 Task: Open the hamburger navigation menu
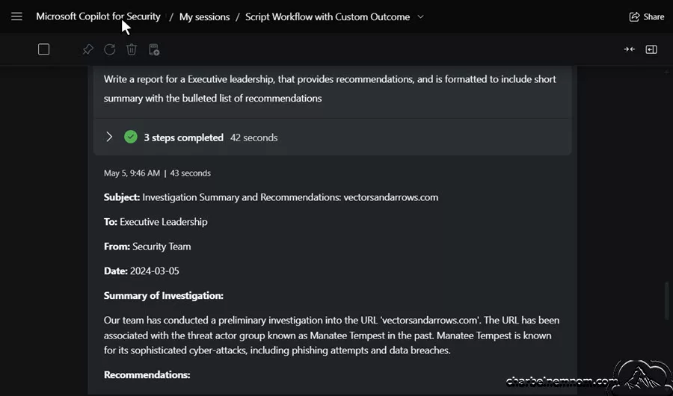(x=16, y=16)
